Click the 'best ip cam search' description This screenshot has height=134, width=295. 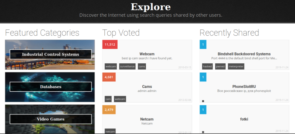click(147, 59)
